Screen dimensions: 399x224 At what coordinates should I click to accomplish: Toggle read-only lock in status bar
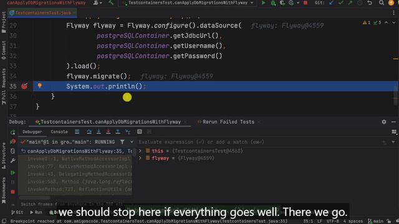click(388, 222)
